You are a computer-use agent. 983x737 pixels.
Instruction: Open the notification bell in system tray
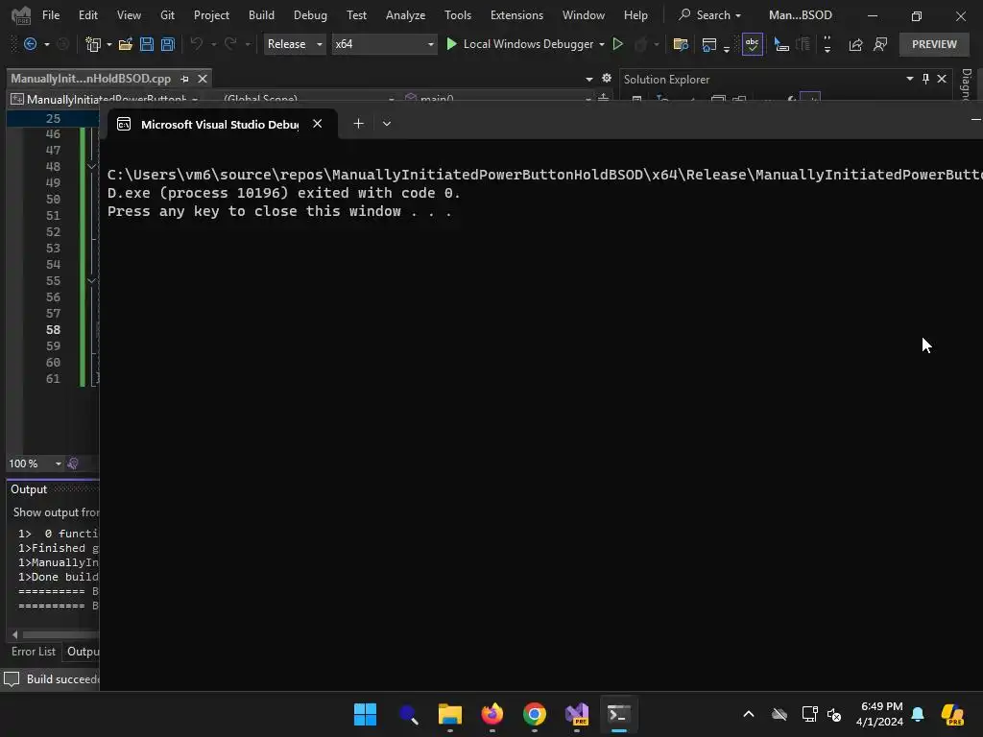(918, 714)
